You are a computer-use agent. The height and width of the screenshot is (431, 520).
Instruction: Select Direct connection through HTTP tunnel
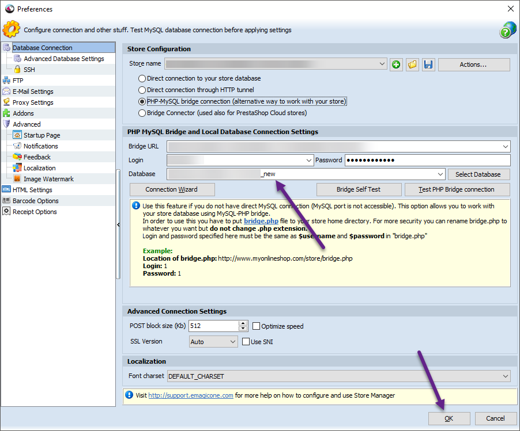pyautogui.click(x=142, y=90)
